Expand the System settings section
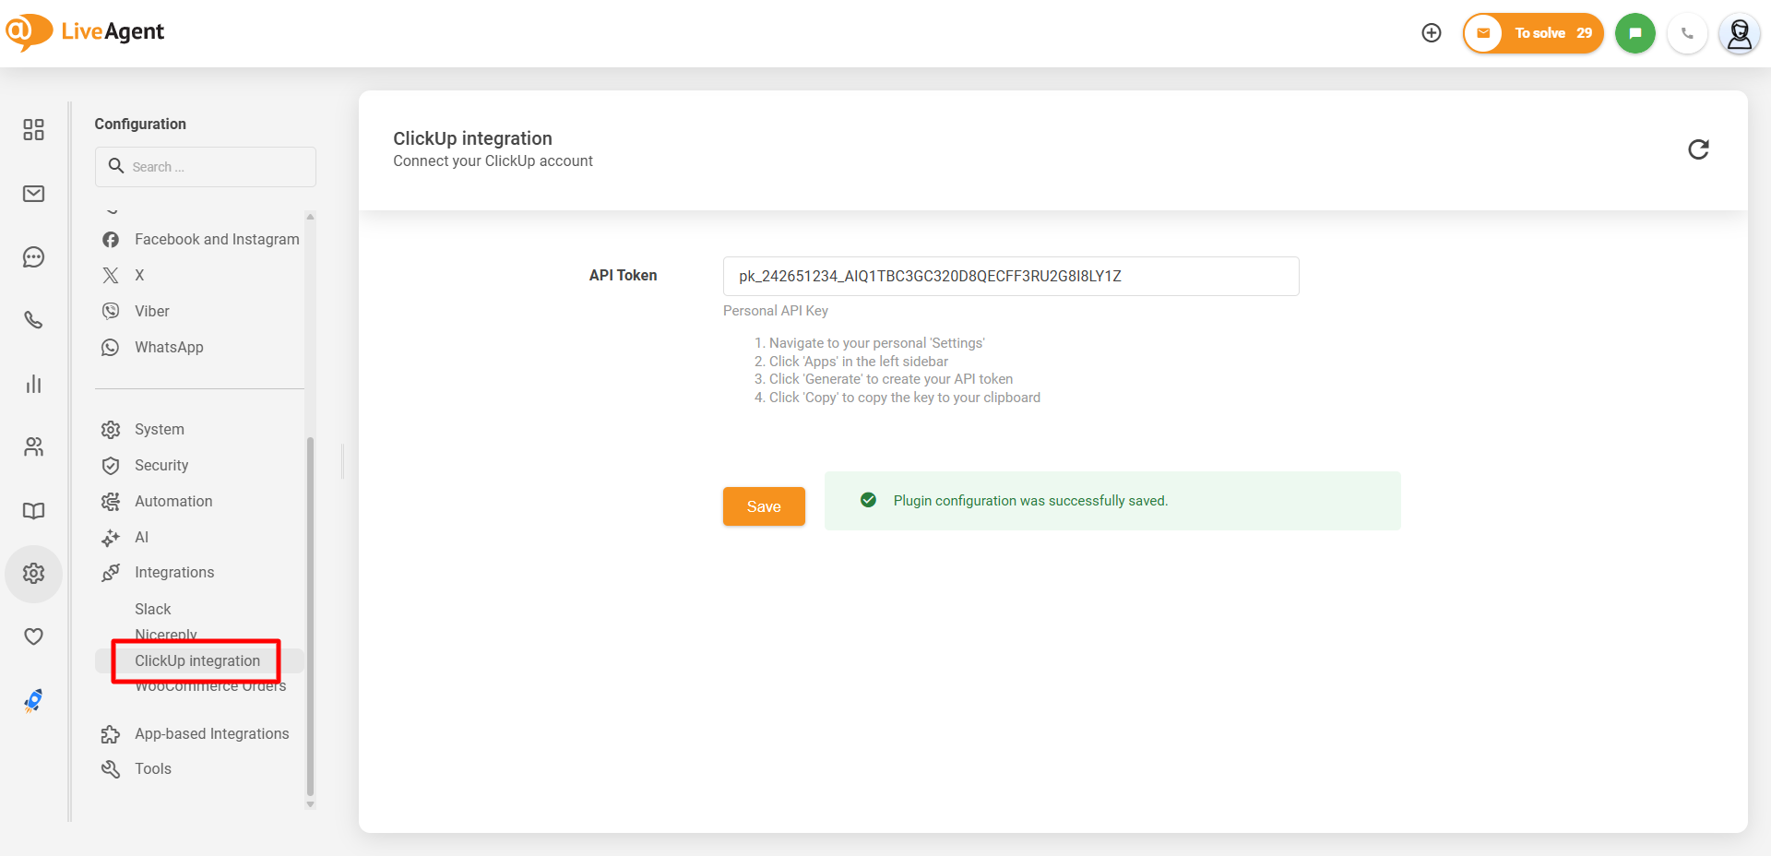The width and height of the screenshot is (1771, 856). (x=160, y=430)
